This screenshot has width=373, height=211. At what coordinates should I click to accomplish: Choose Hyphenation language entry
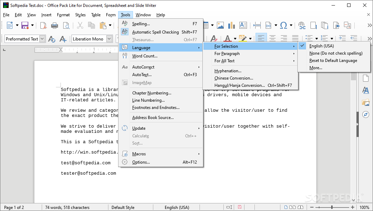click(x=250, y=71)
